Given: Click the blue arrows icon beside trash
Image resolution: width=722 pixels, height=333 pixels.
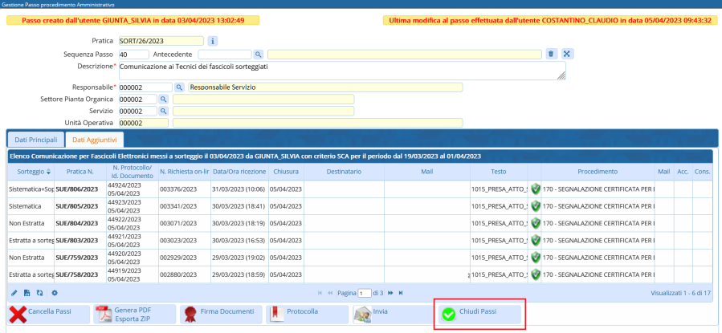Looking at the screenshot, I should coord(567,54).
